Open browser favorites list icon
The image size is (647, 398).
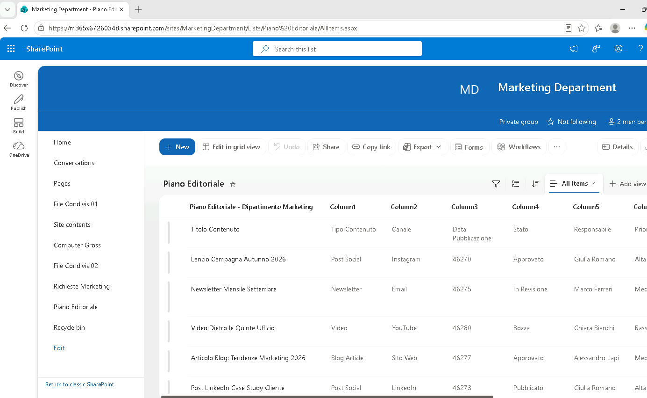[598, 28]
